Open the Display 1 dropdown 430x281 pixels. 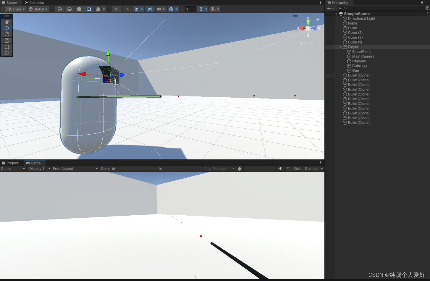(39, 169)
